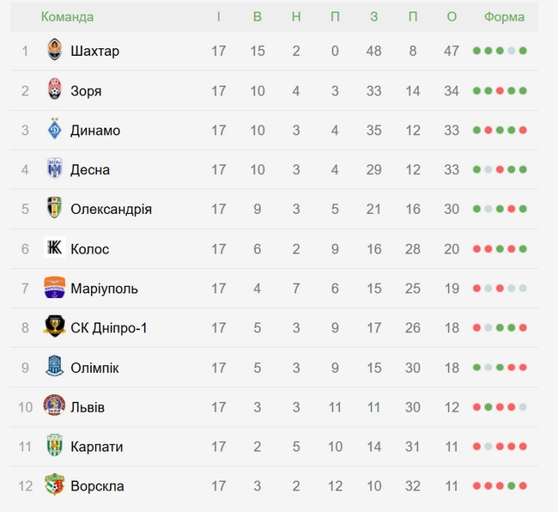Click the Форма column header
This screenshot has height=512, width=558.
505,16
